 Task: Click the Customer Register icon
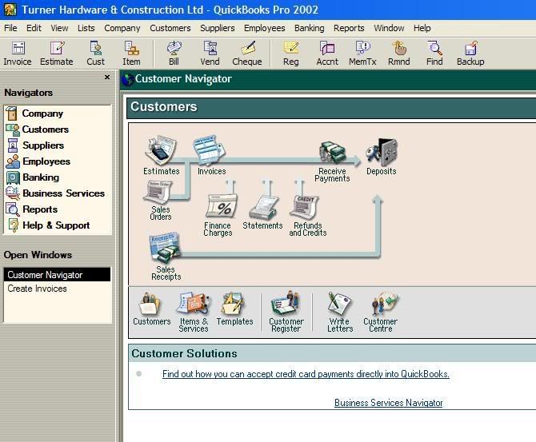(286, 312)
